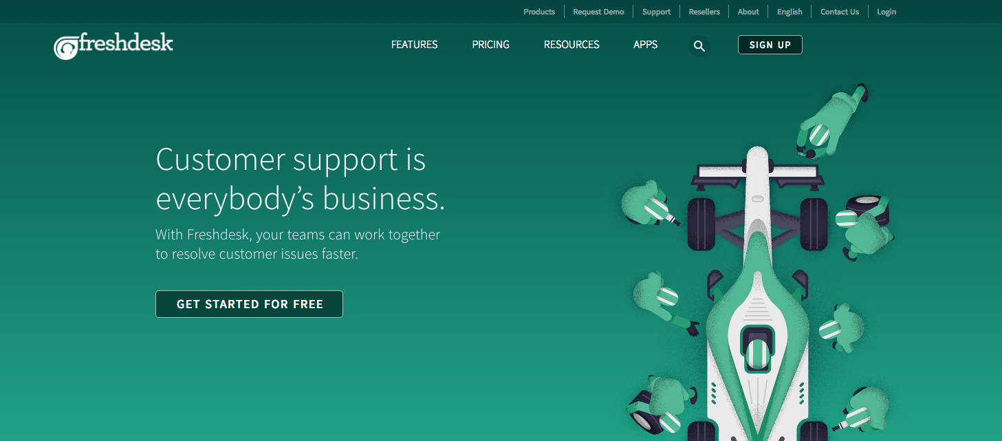The image size is (1002, 441).
Task: Open the Resellers link
Action: point(704,12)
